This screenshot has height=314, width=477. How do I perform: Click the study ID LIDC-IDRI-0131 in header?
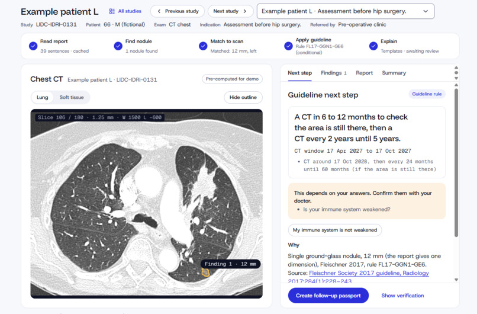[56, 24]
